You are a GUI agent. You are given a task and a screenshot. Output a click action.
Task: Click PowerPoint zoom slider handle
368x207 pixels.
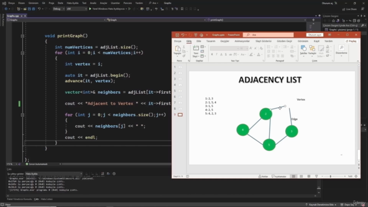(331, 177)
